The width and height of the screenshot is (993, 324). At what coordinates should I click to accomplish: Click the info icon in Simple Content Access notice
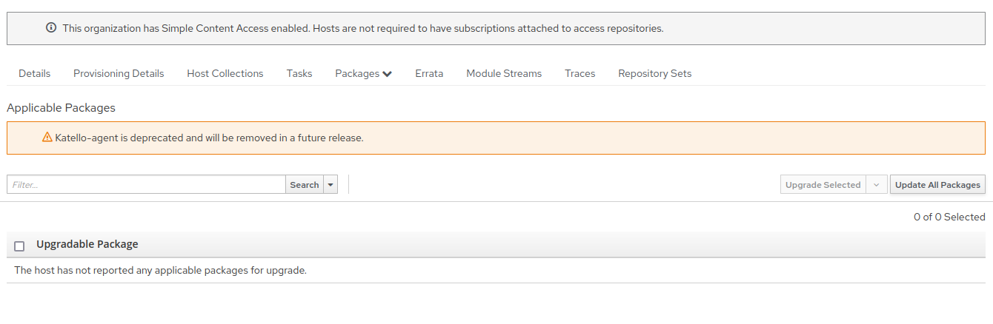click(51, 28)
